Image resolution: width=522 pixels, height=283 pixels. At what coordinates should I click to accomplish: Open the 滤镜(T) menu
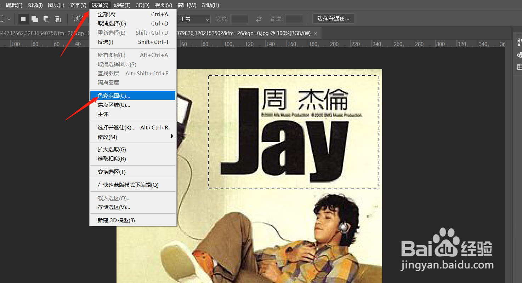pos(122,5)
